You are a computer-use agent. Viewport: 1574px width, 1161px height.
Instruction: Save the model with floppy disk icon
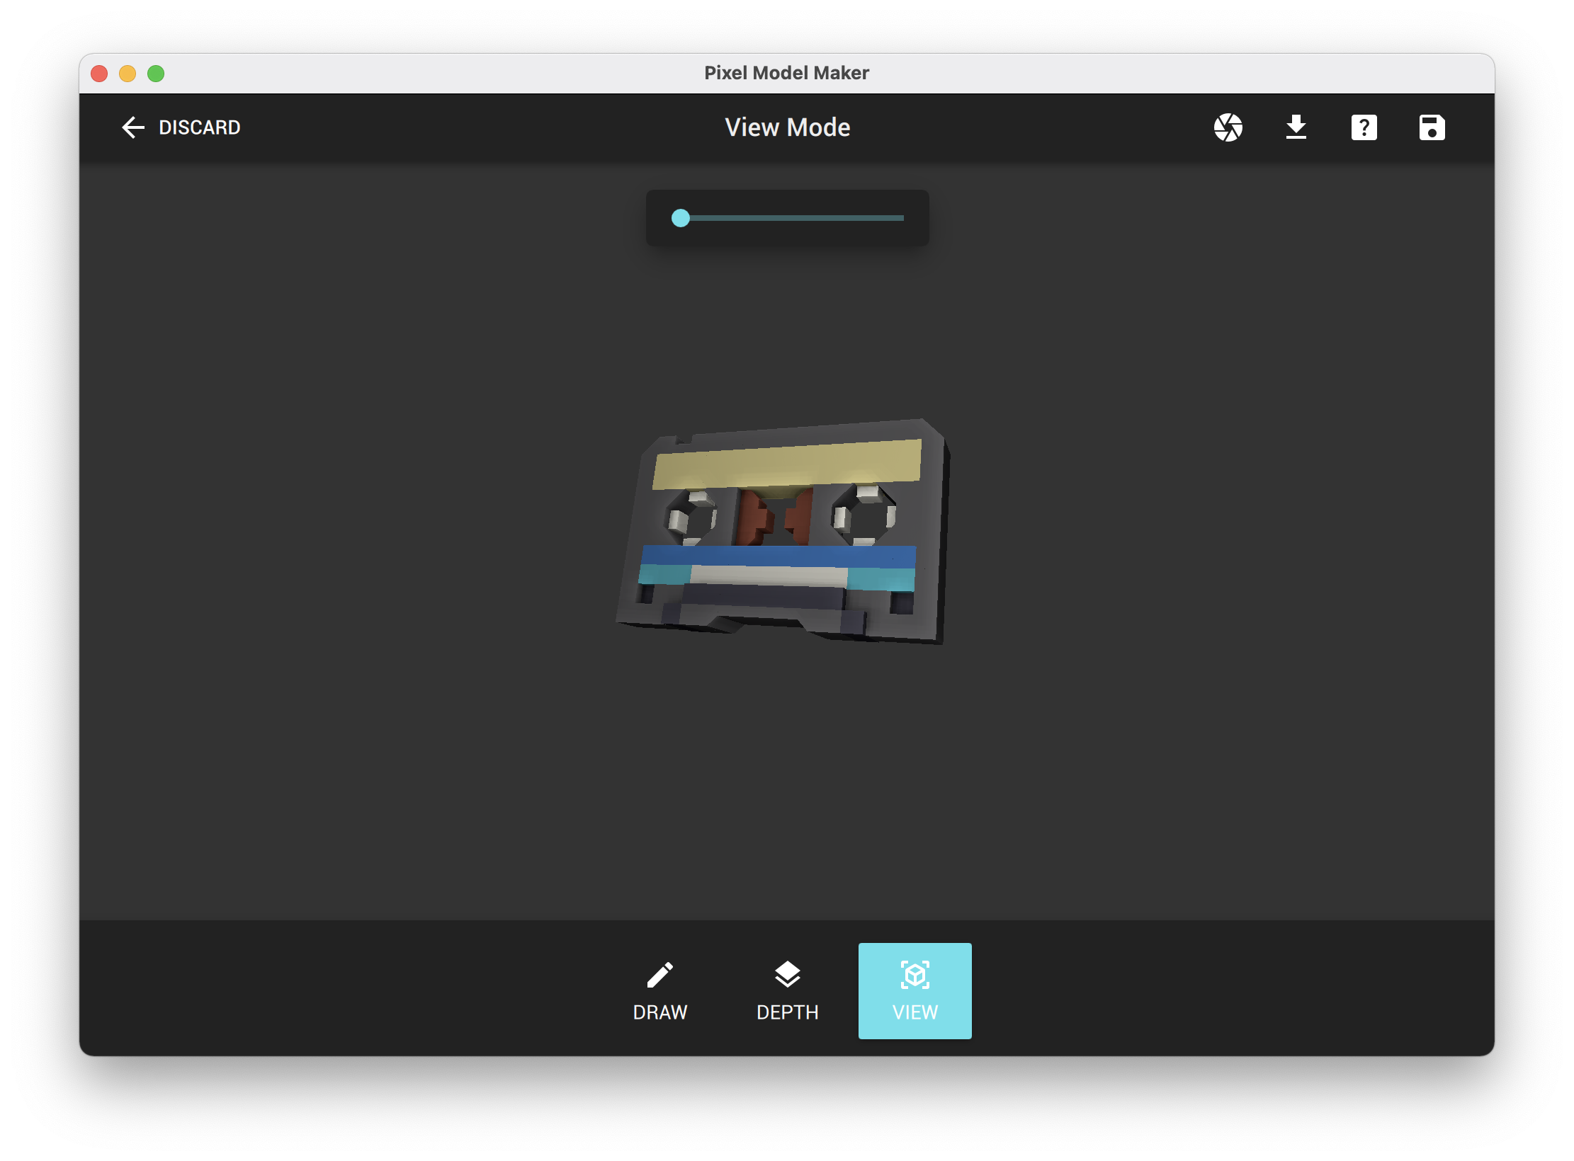(1432, 127)
